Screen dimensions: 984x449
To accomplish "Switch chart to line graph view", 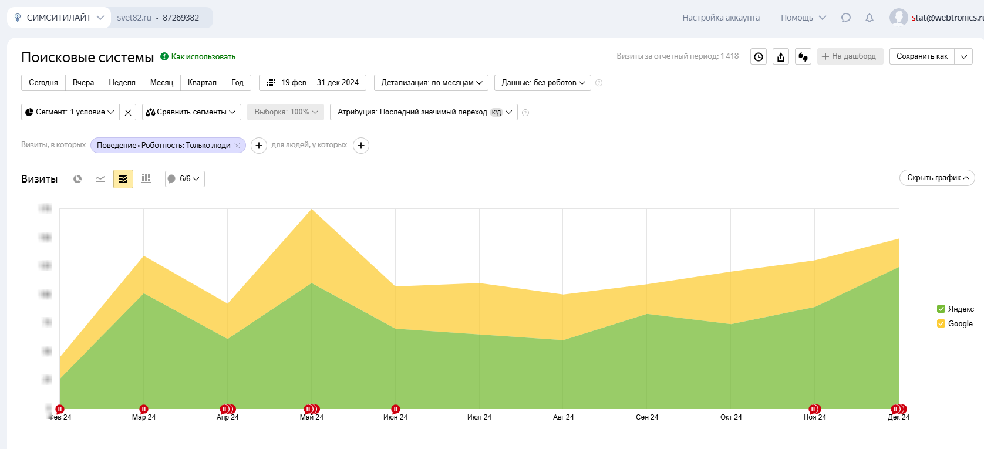I will pyautogui.click(x=100, y=179).
